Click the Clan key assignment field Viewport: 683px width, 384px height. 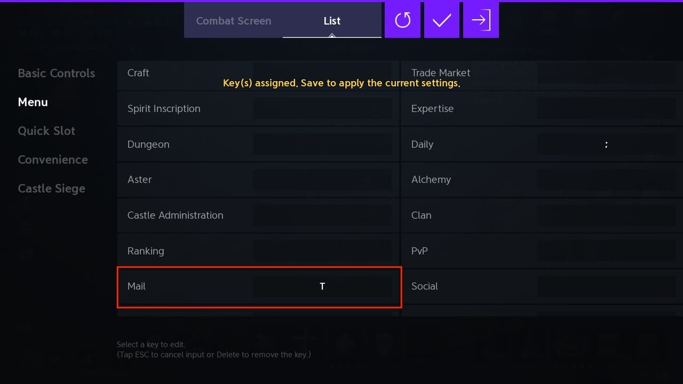(607, 215)
